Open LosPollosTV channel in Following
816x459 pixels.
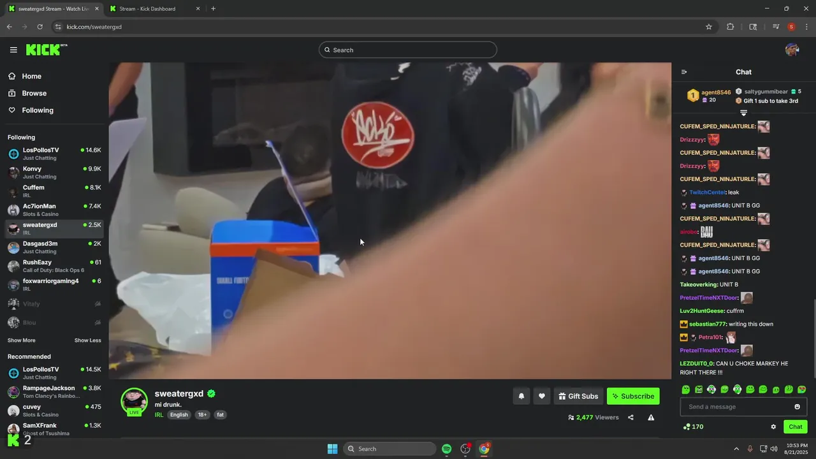coord(54,154)
